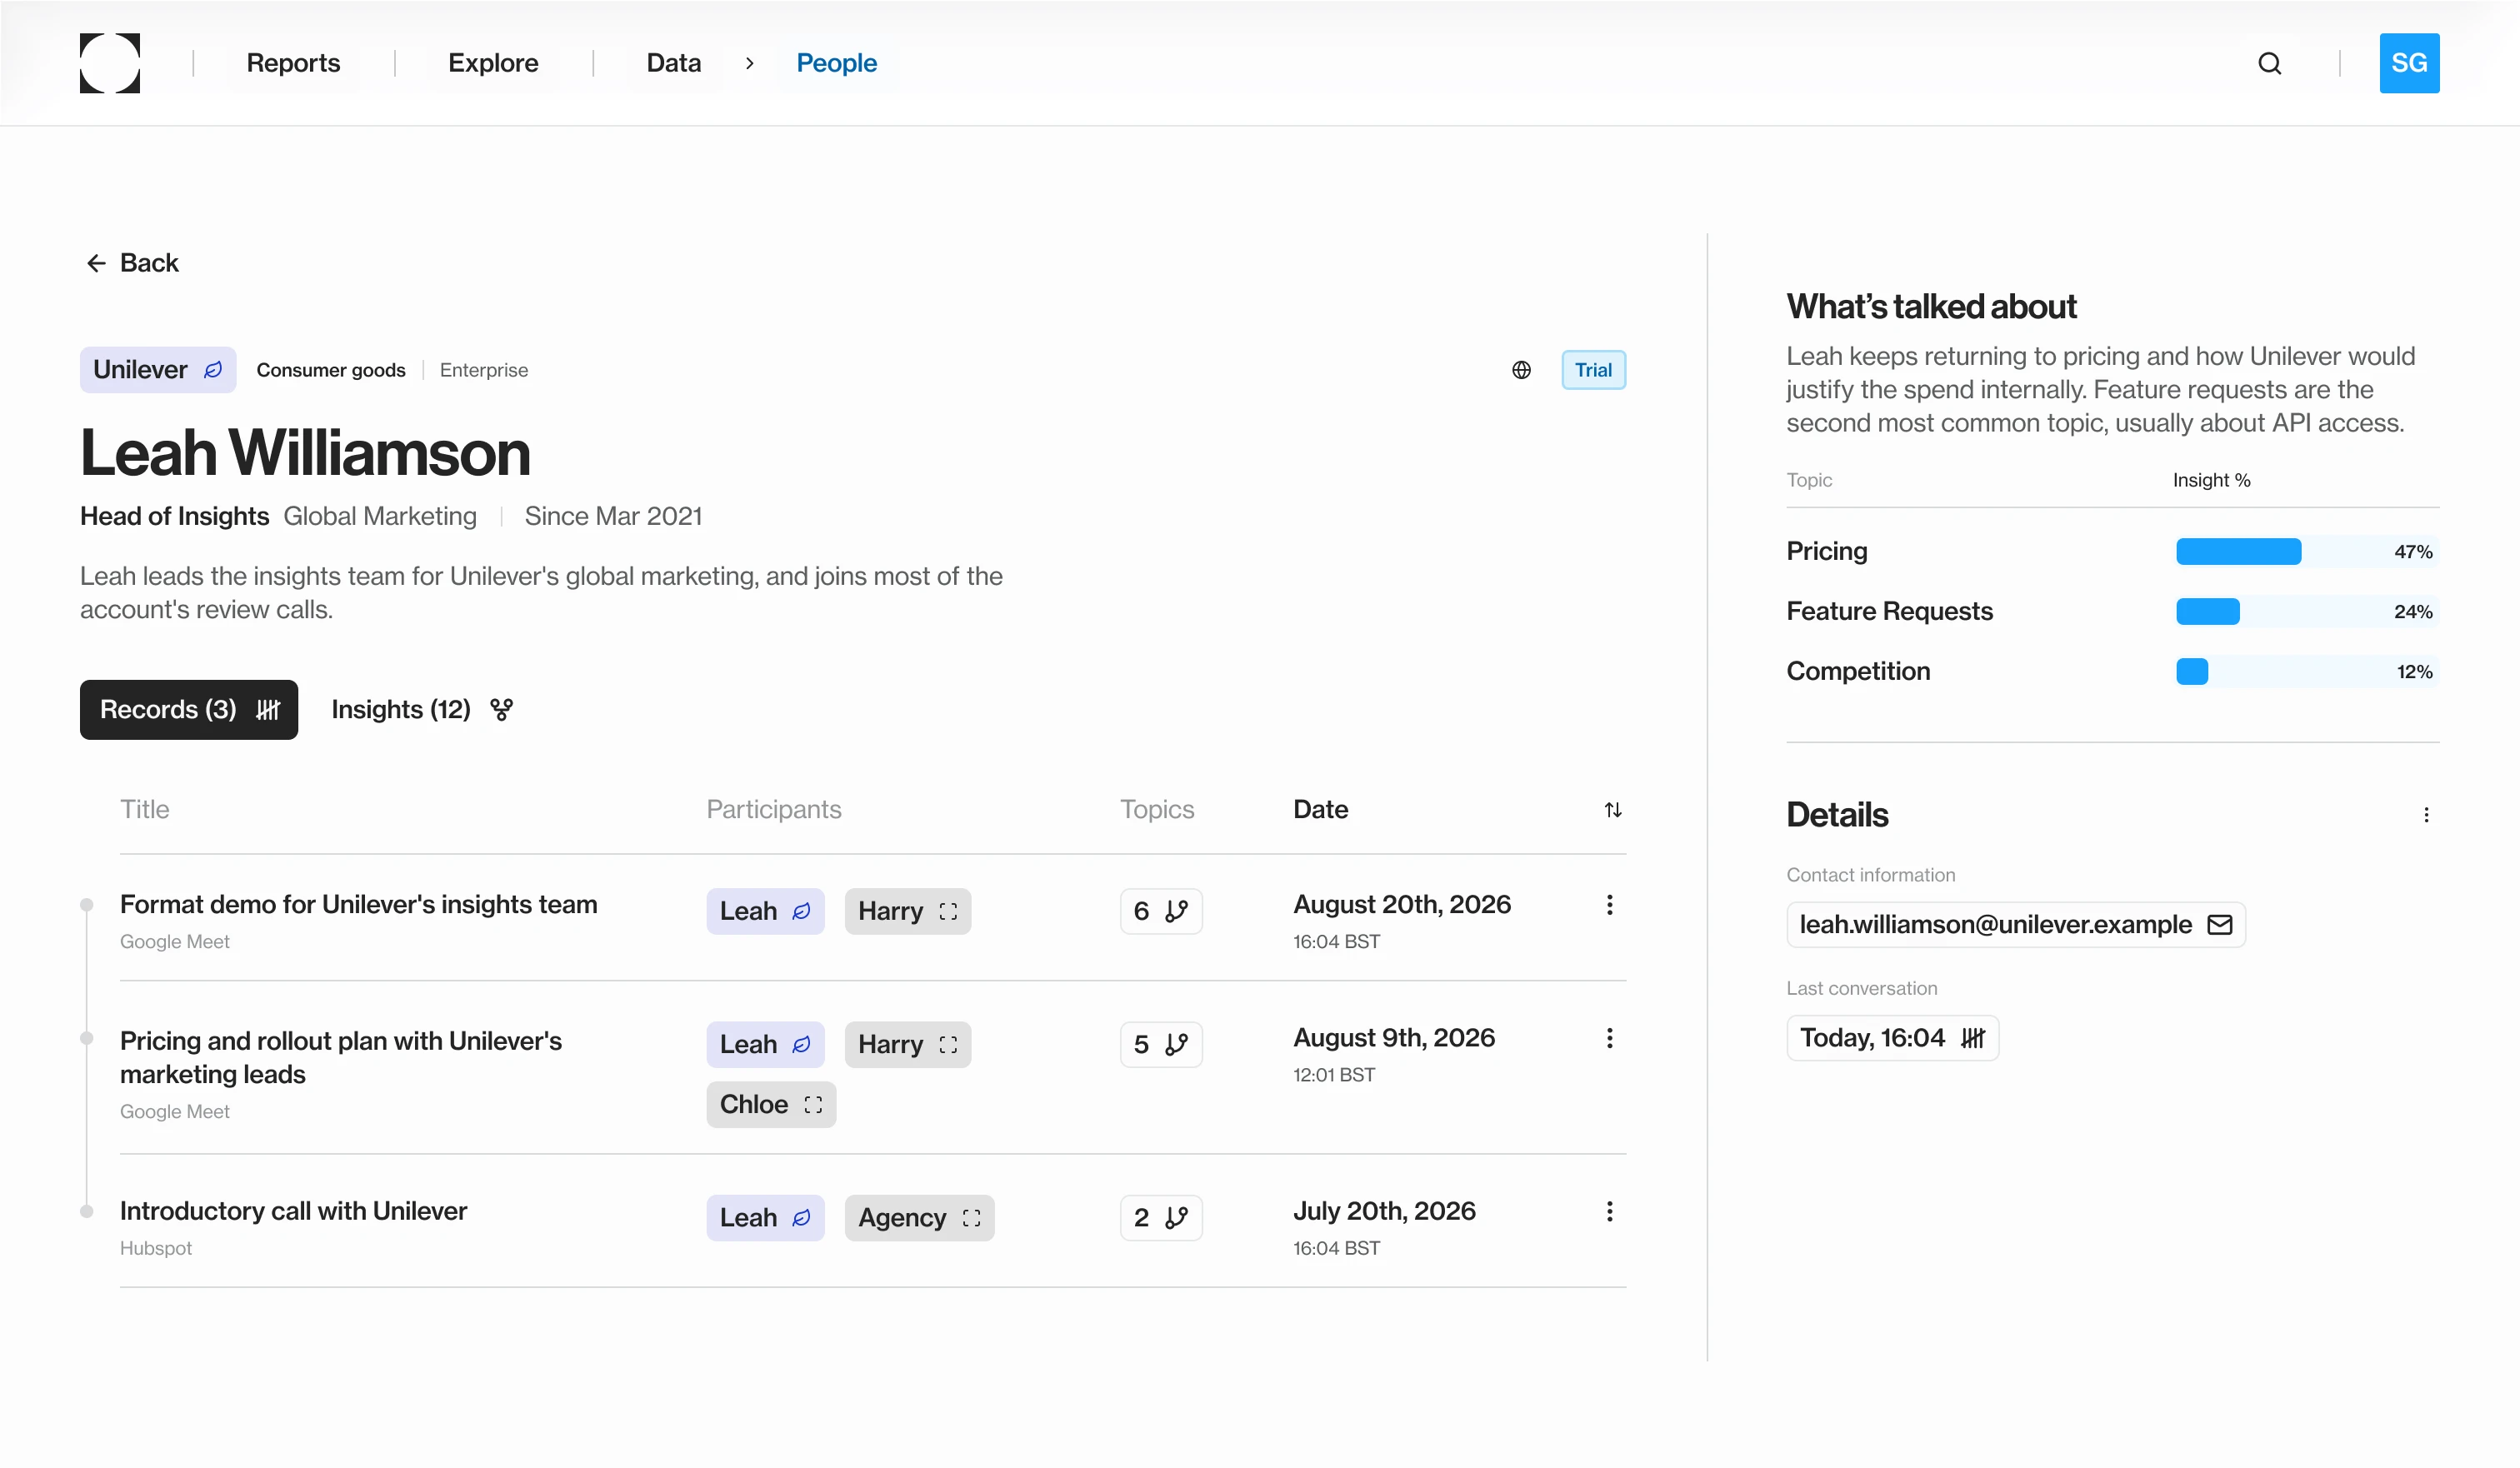Select People in the breadcrumb
The width and height of the screenshot is (2520, 1468).
pyautogui.click(x=836, y=63)
